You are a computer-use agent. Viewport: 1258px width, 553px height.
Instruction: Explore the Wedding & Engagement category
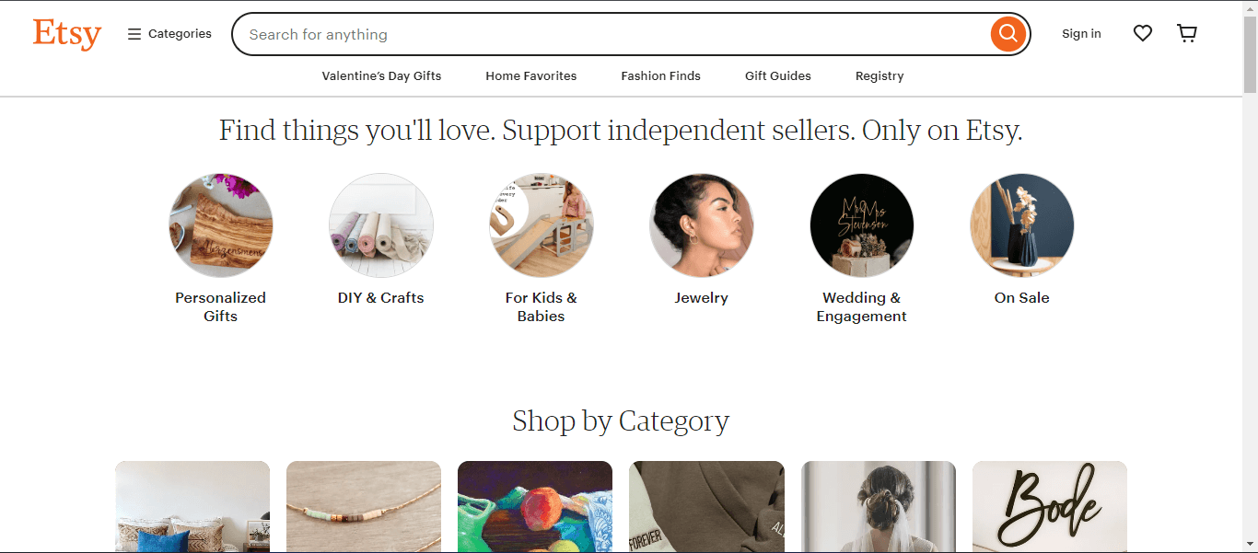click(861, 225)
